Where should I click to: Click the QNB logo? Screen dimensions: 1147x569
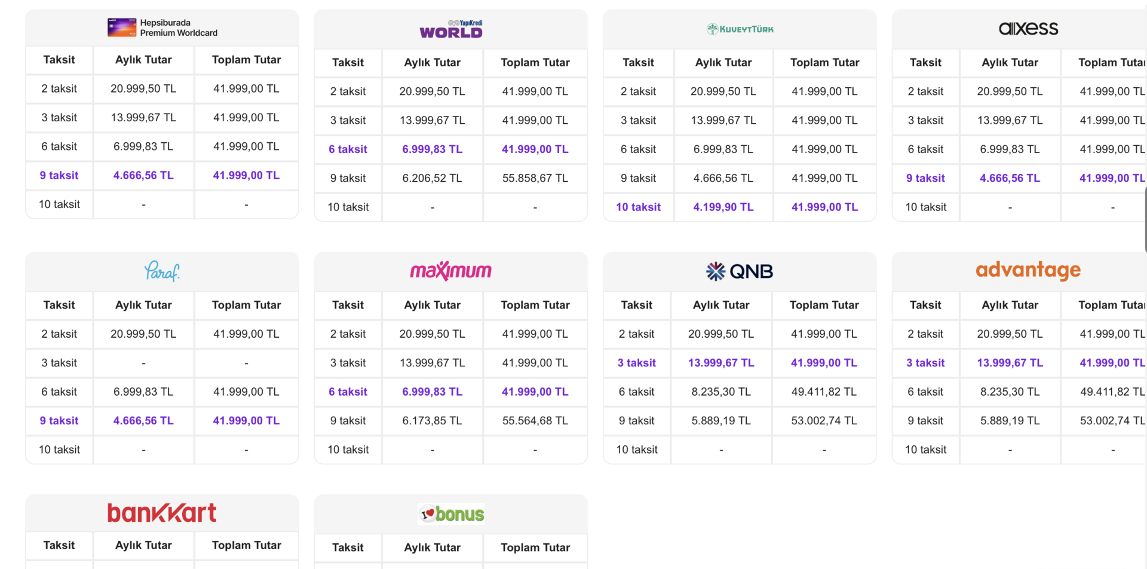740,271
